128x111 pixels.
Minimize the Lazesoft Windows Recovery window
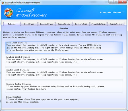click(111, 2)
